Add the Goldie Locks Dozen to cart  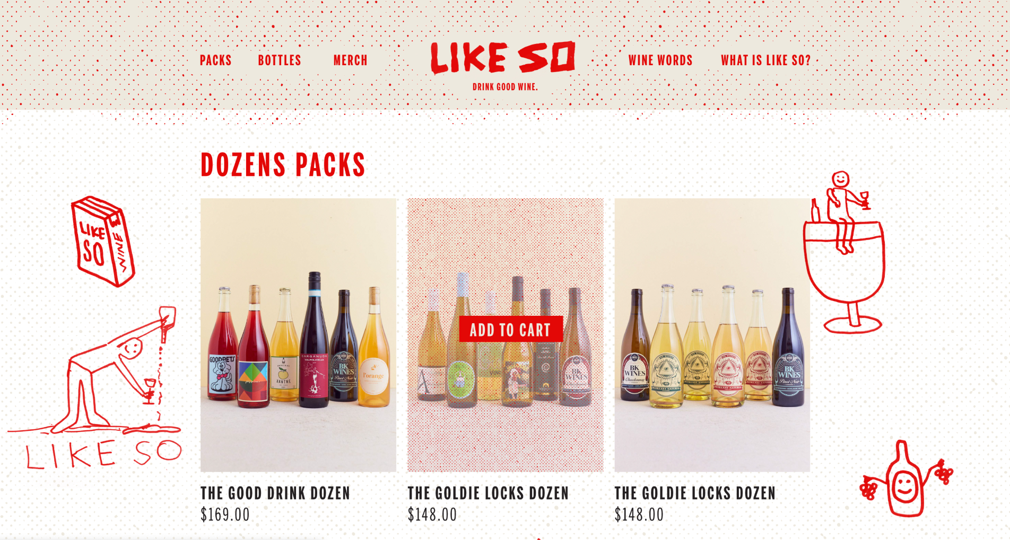[510, 330]
